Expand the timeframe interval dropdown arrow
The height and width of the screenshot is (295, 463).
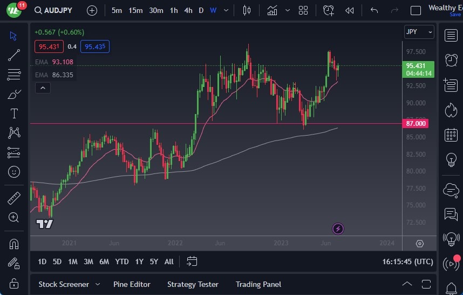pyautogui.click(x=226, y=10)
